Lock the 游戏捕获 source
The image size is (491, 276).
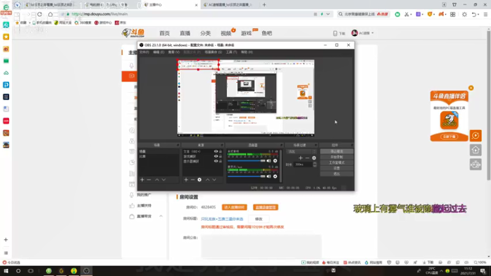220,156
